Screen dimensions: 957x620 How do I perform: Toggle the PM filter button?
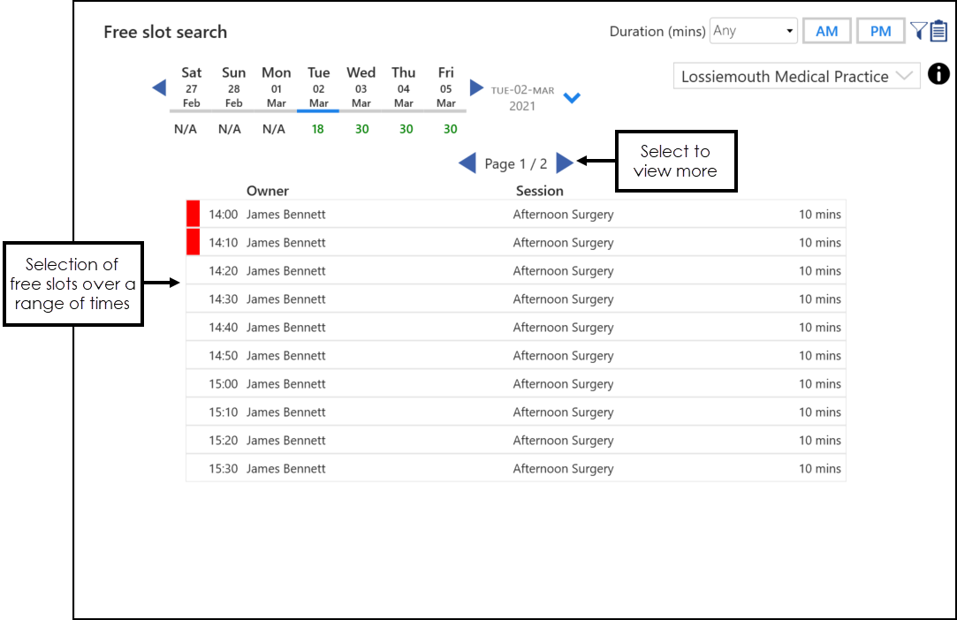[x=880, y=31]
